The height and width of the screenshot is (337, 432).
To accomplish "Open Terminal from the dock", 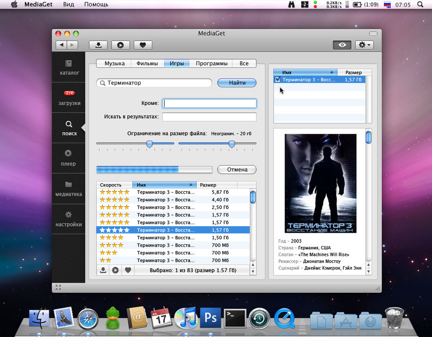I will click(235, 319).
